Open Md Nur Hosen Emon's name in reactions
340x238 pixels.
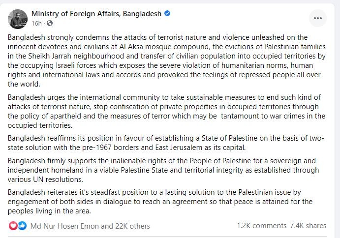(x=65, y=226)
